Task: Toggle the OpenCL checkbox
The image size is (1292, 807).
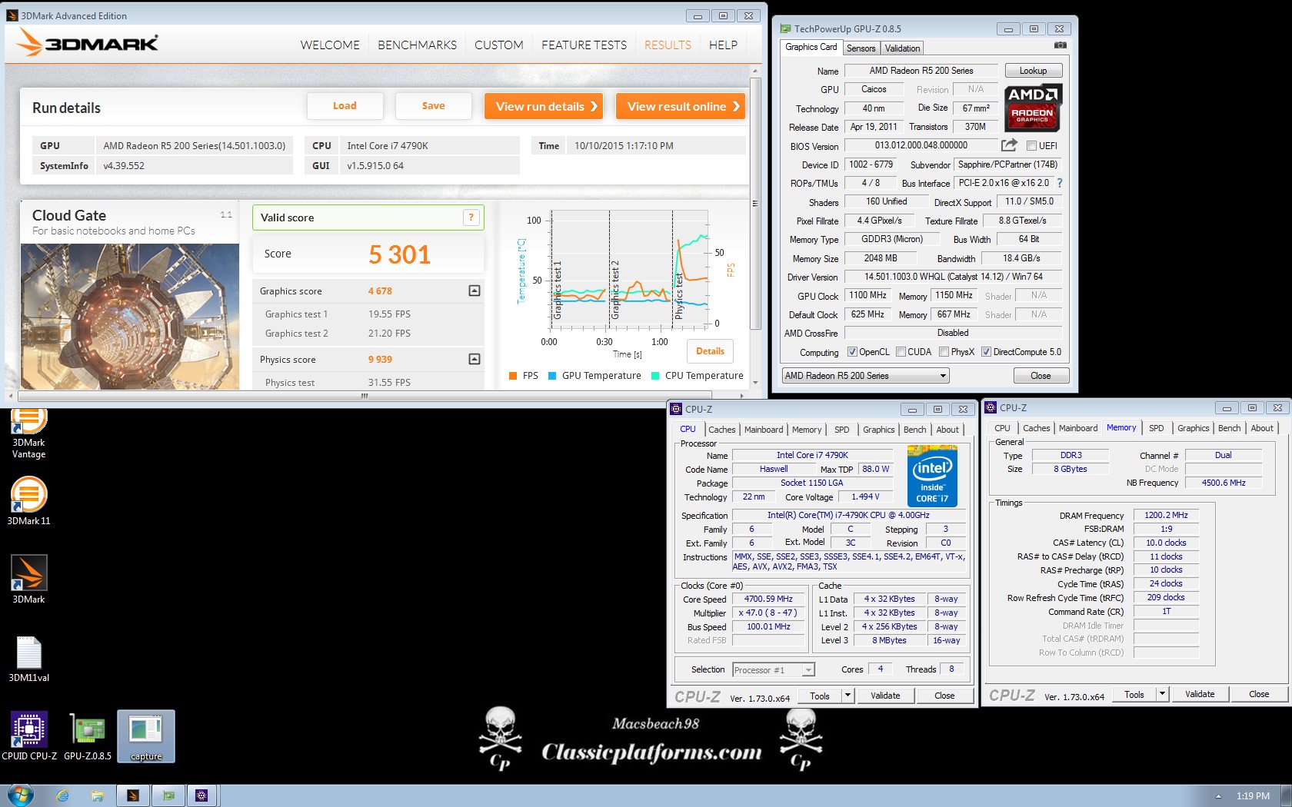Action: click(x=852, y=352)
